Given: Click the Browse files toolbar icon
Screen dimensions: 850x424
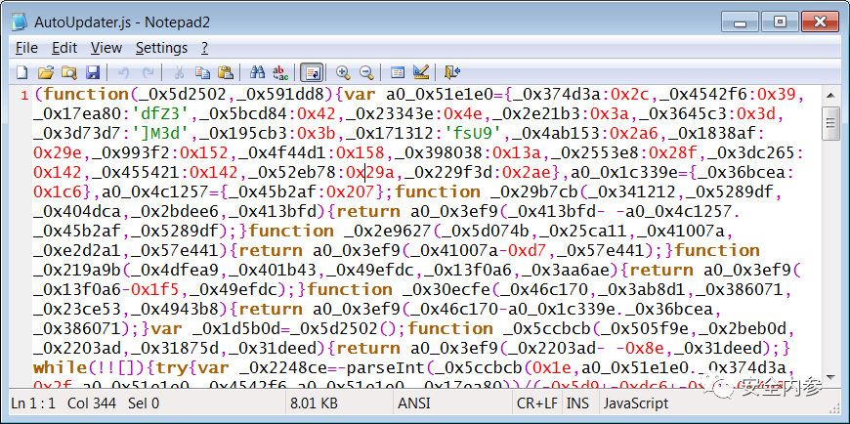Looking at the screenshot, I should pos(68,71).
